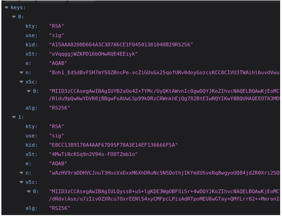Viewport: 282px width, 216px height.
Task: Click the x5t value 4MwTiRcKSq9n2V94o-FO8TZmblo
Action: 93,154
